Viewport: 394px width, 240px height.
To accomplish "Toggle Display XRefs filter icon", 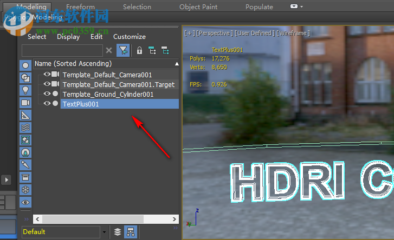I will pos(25,152).
